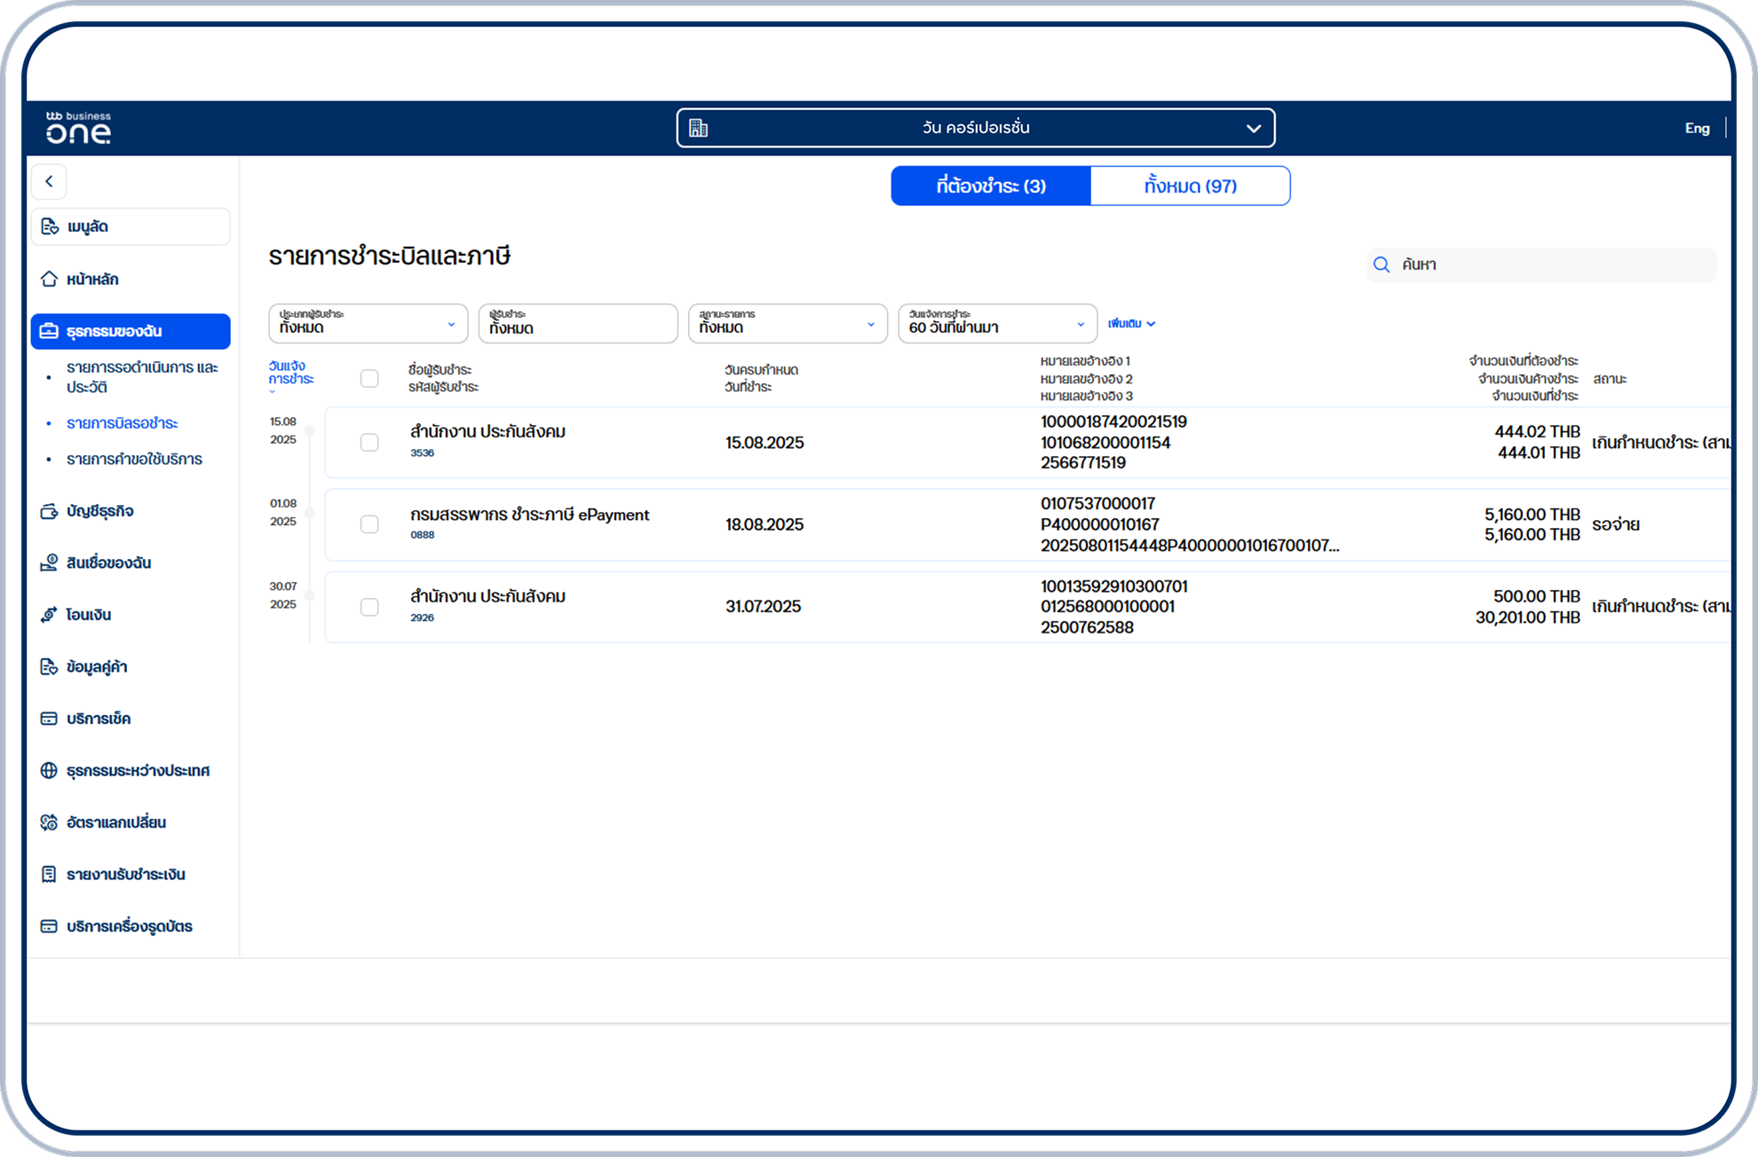Tick the select-all checkbox in table header

coord(369,379)
